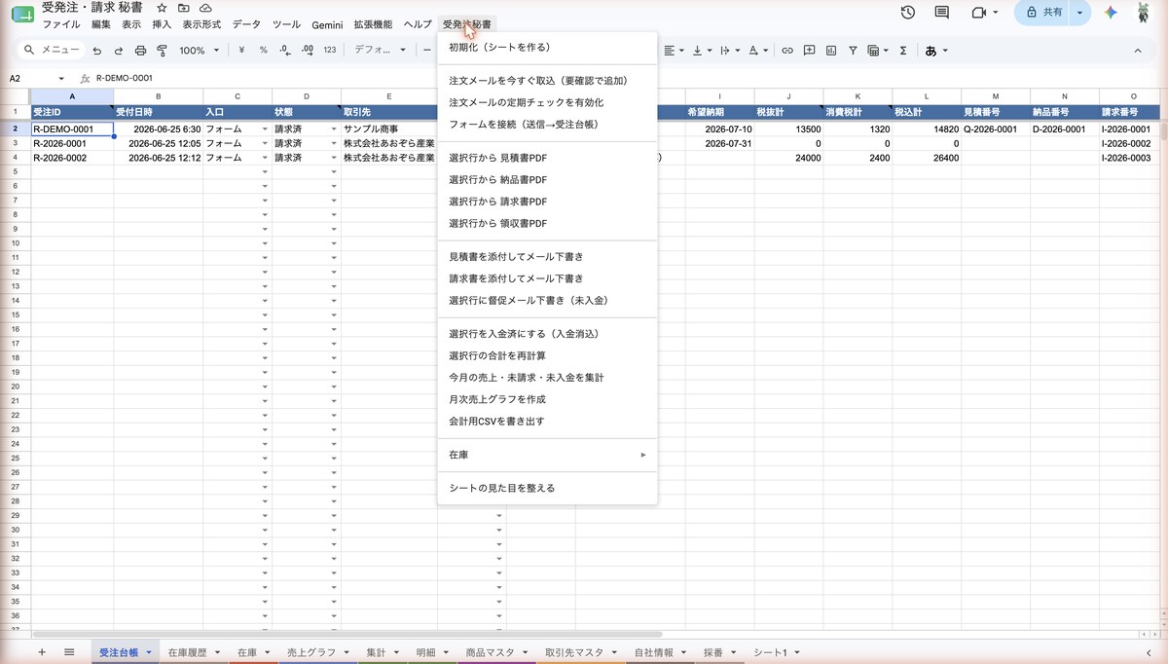Open the 表示形式 menu
This screenshot has height=664, width=1168.
pyautogui.click(x=201, y=24)
